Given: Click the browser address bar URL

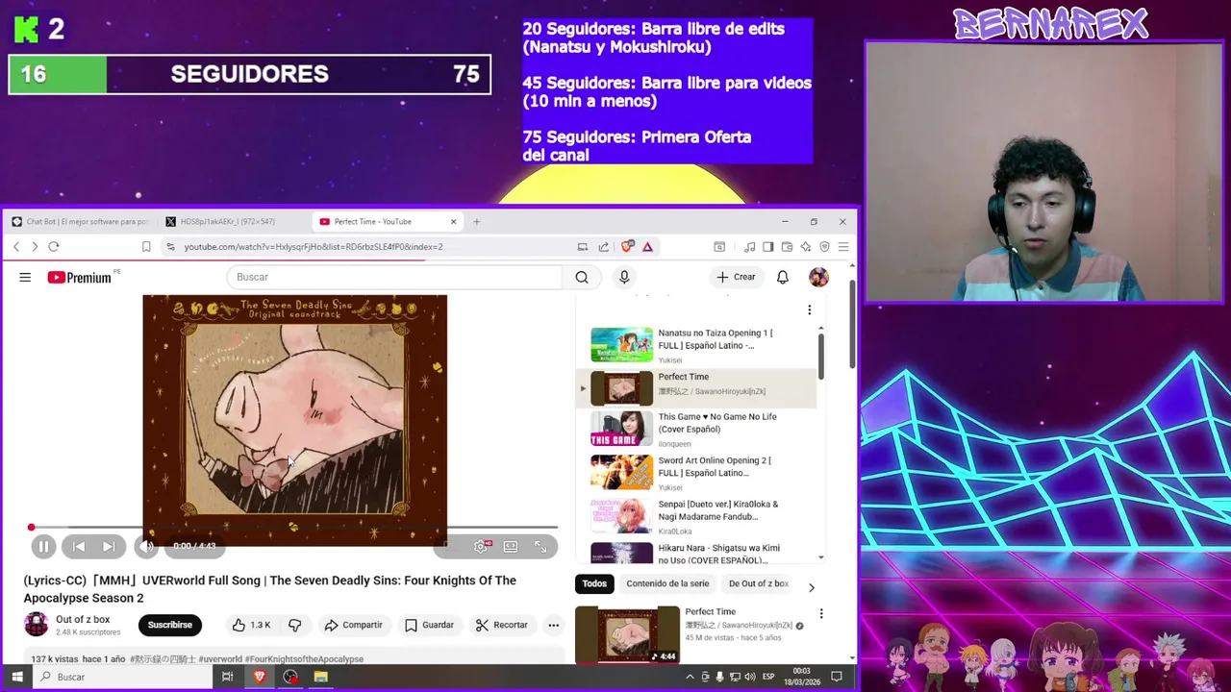Looking at the screenshot, I should [x=314, y=247].
